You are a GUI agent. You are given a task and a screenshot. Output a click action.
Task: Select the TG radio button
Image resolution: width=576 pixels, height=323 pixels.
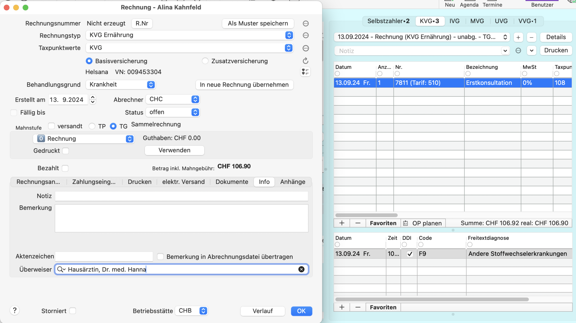[x=113, y=126]
